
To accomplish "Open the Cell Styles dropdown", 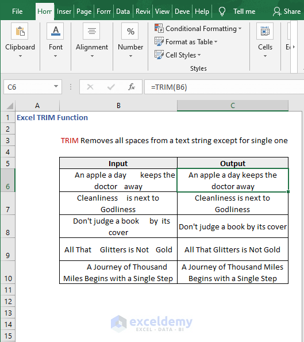I will (199, 55).
